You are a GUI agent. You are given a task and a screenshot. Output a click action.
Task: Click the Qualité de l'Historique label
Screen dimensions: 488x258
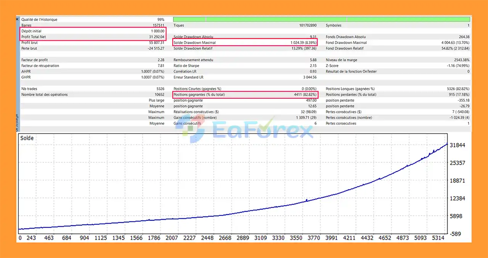[x=39, y=19]
